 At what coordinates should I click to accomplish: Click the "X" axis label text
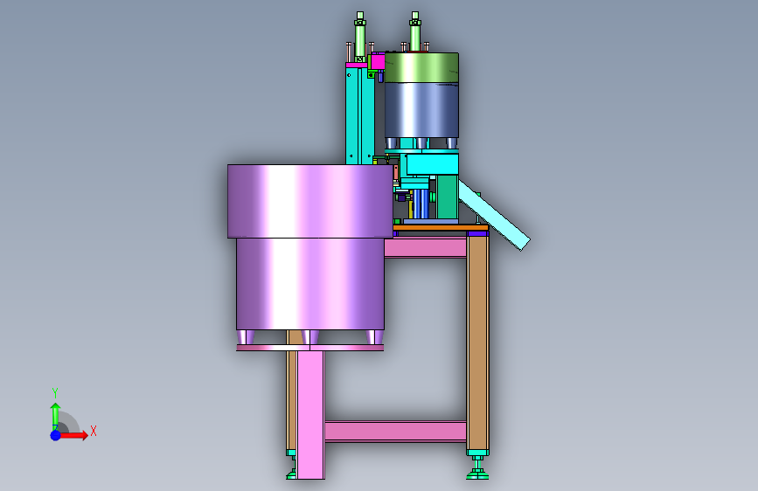(x=94, y=431)
